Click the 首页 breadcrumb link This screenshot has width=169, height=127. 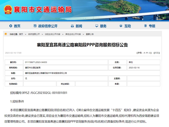(x=21, y=34)
